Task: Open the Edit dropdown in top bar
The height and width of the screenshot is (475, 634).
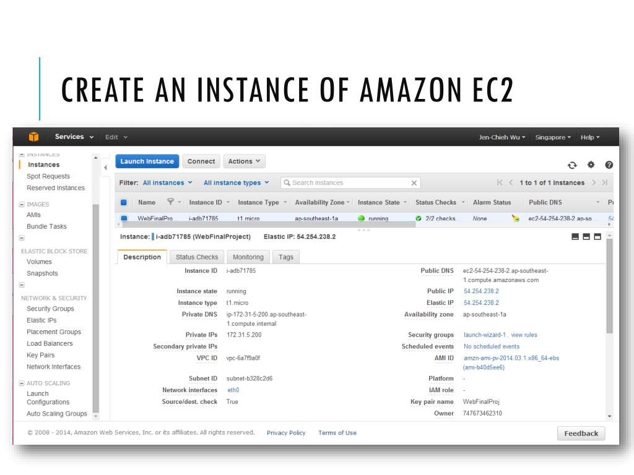Action: (116, 137)
